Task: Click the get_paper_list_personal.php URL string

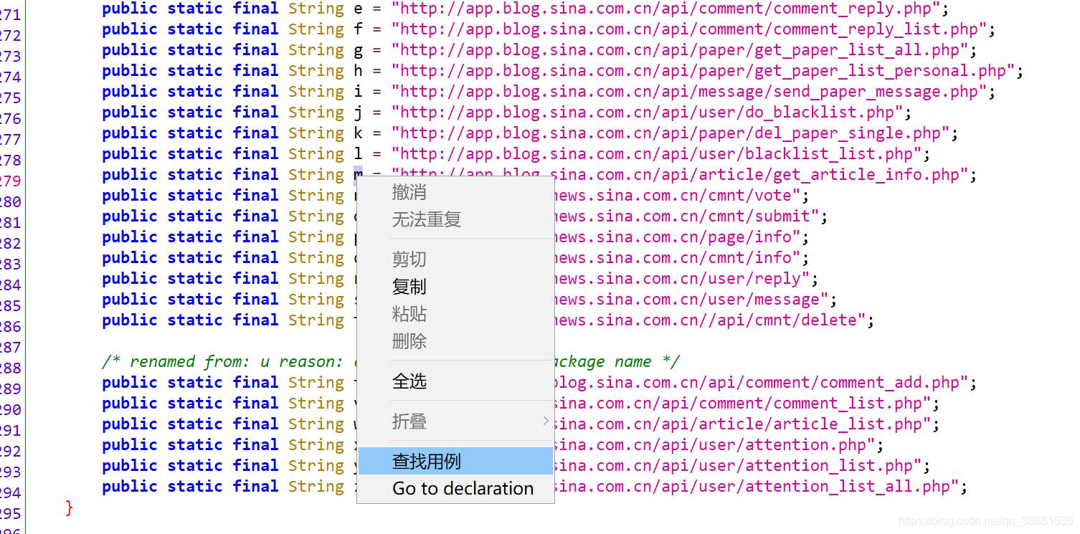Action: pyautogui.click(x=703, y=72)
